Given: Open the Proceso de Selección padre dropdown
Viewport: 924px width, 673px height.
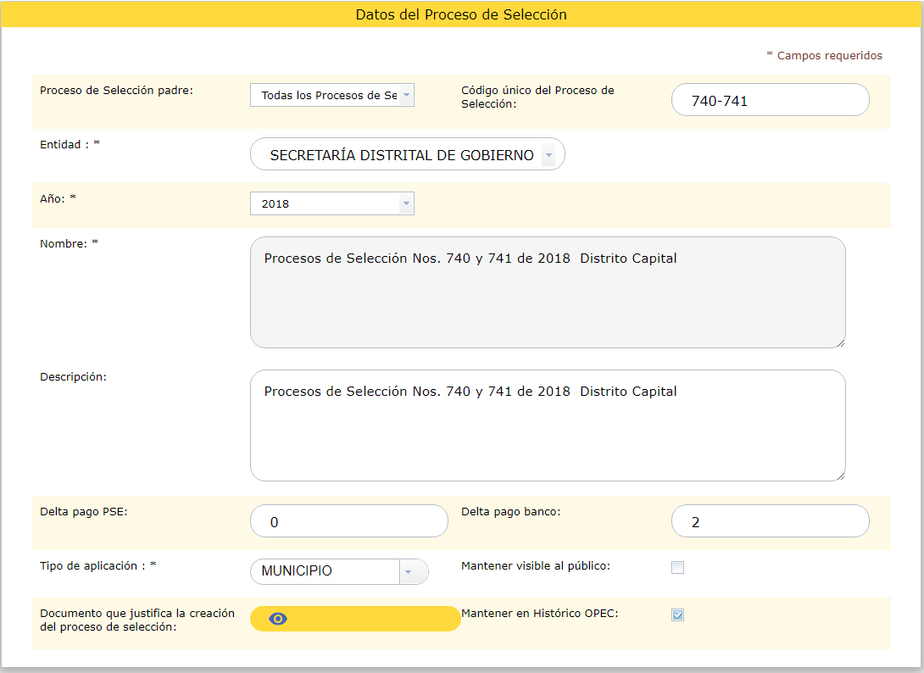Looking at the screenshot, I should (331, 95).
